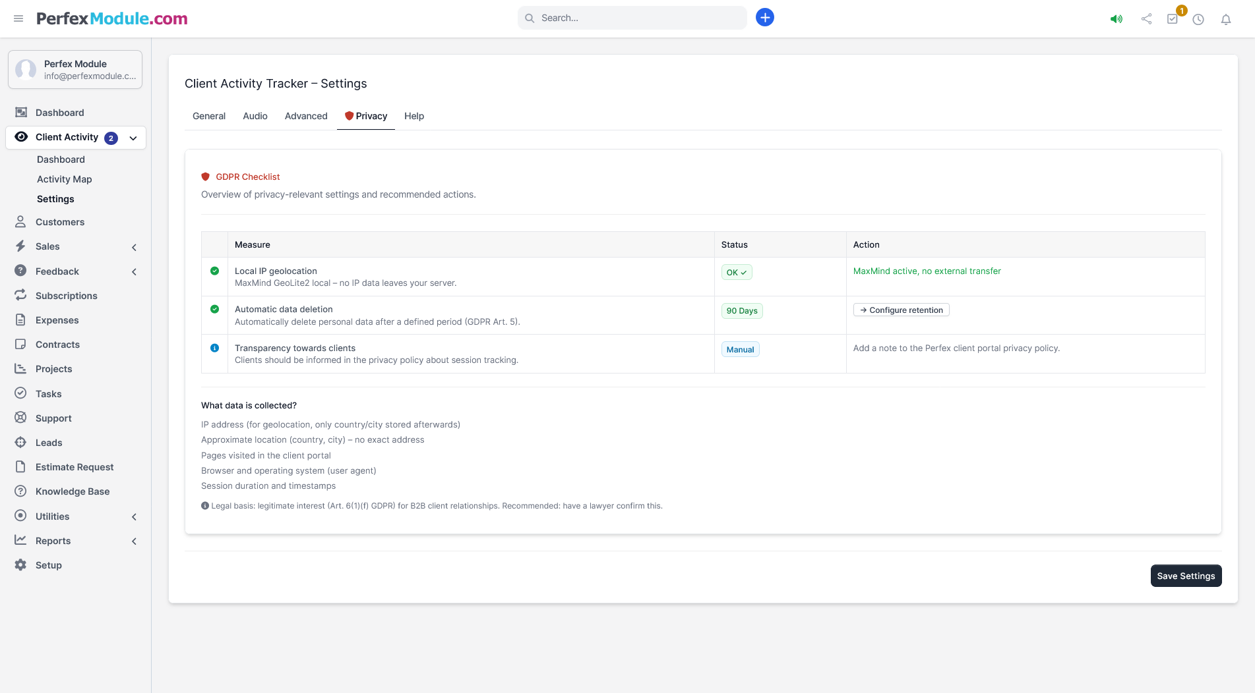This screenshot has height=693, width=1255.
Task: Switch to the Advanced tab
Action: coord(306,116)
